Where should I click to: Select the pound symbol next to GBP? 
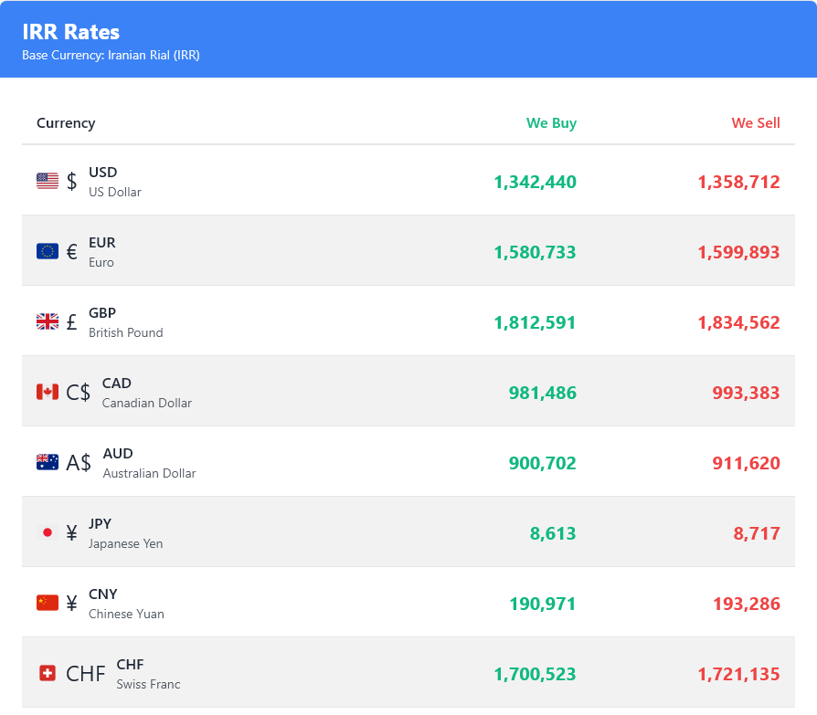pos(69,321)
